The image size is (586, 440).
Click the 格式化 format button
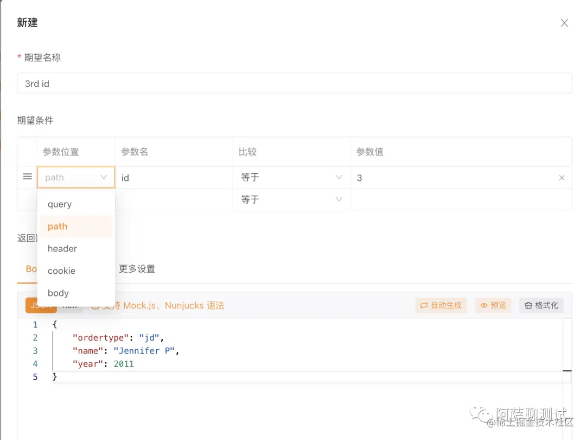coord(541,305)
